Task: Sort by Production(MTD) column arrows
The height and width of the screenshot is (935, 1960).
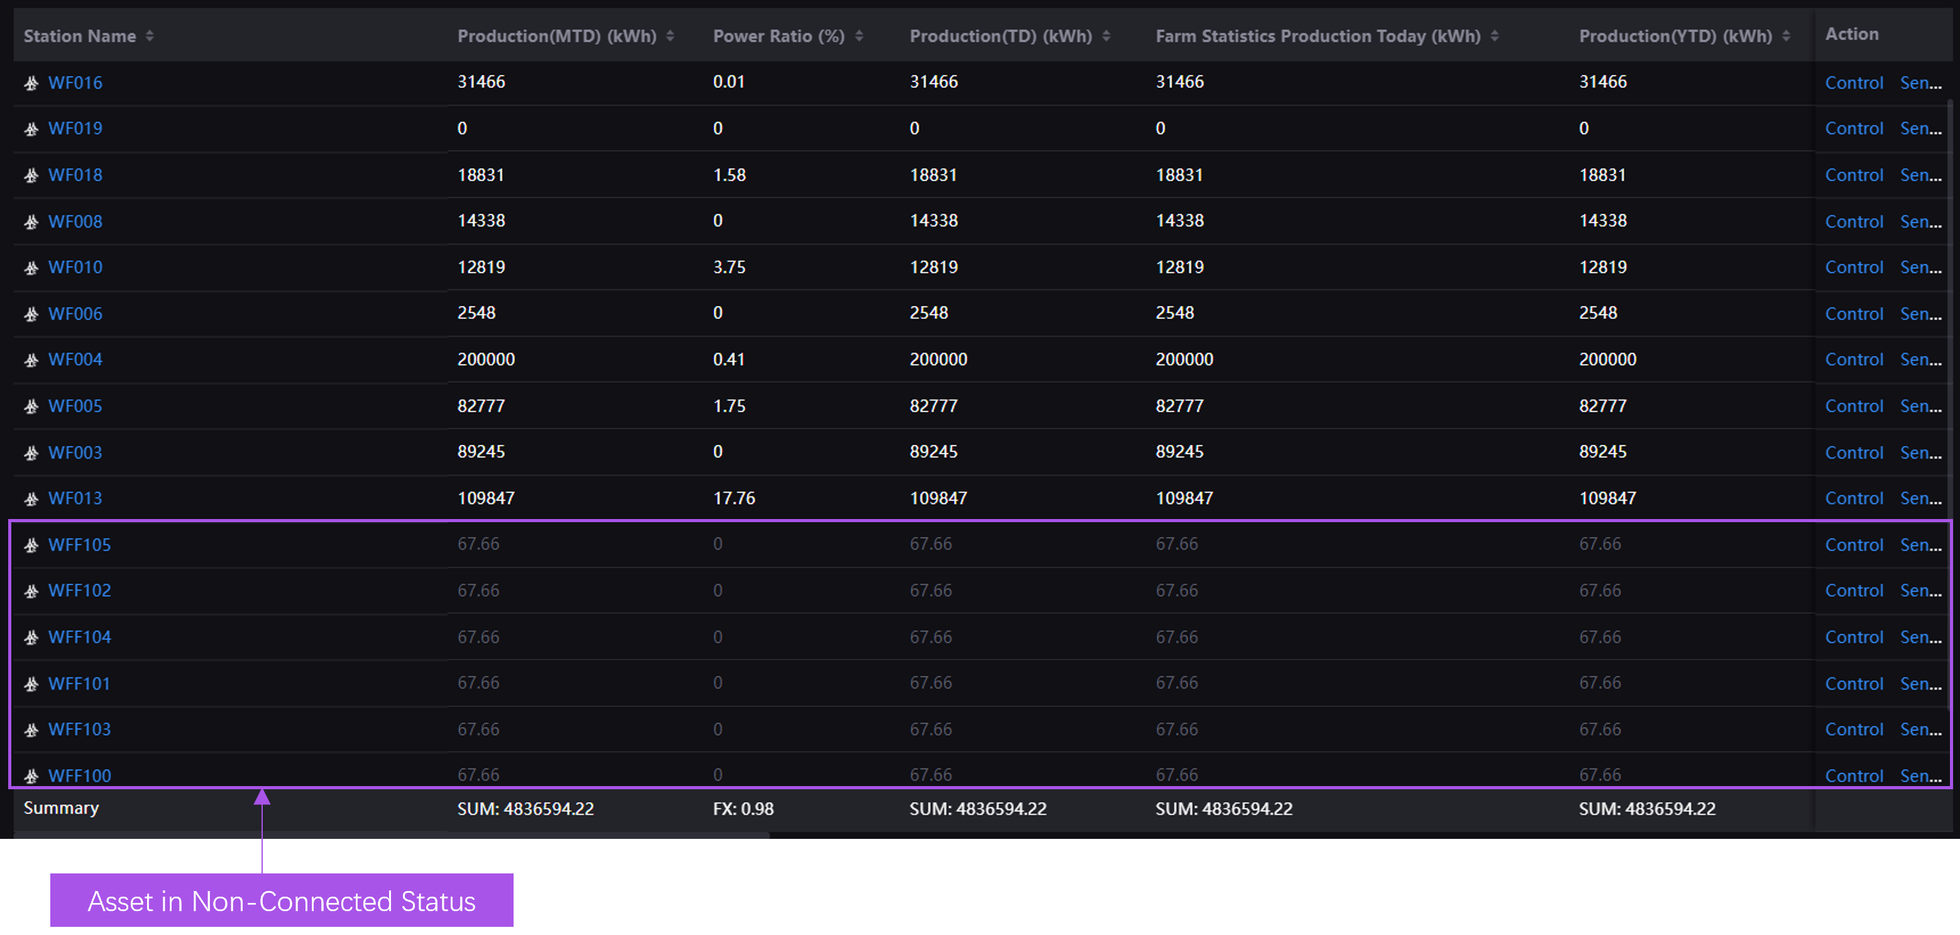Action: tap(669, 36)
